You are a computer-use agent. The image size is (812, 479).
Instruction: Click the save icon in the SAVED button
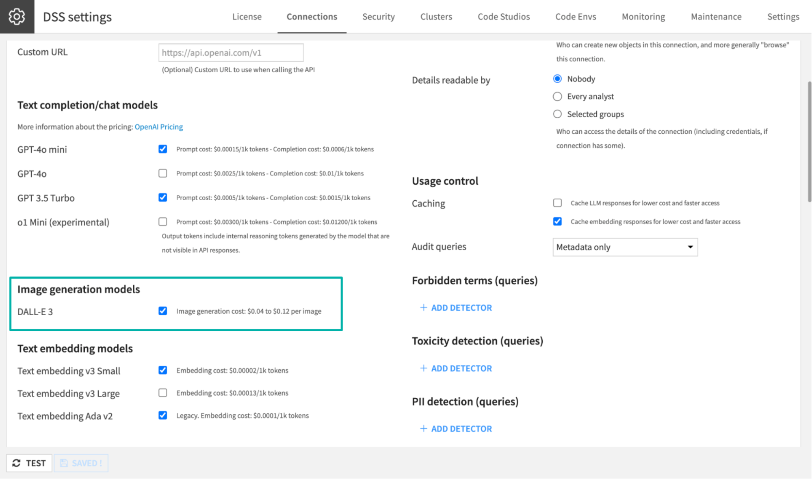(65, 463)
